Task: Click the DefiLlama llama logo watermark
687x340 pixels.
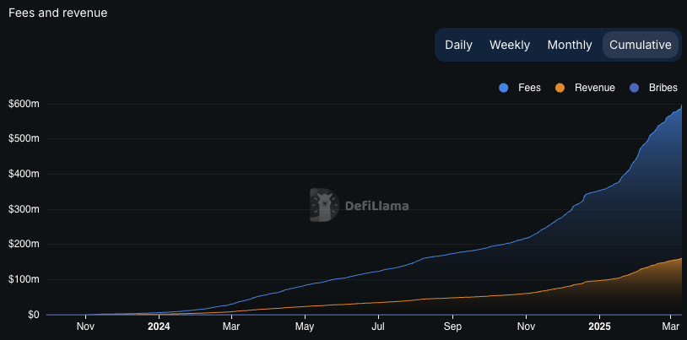Action: pyautogui.click(x=323, y=205)
